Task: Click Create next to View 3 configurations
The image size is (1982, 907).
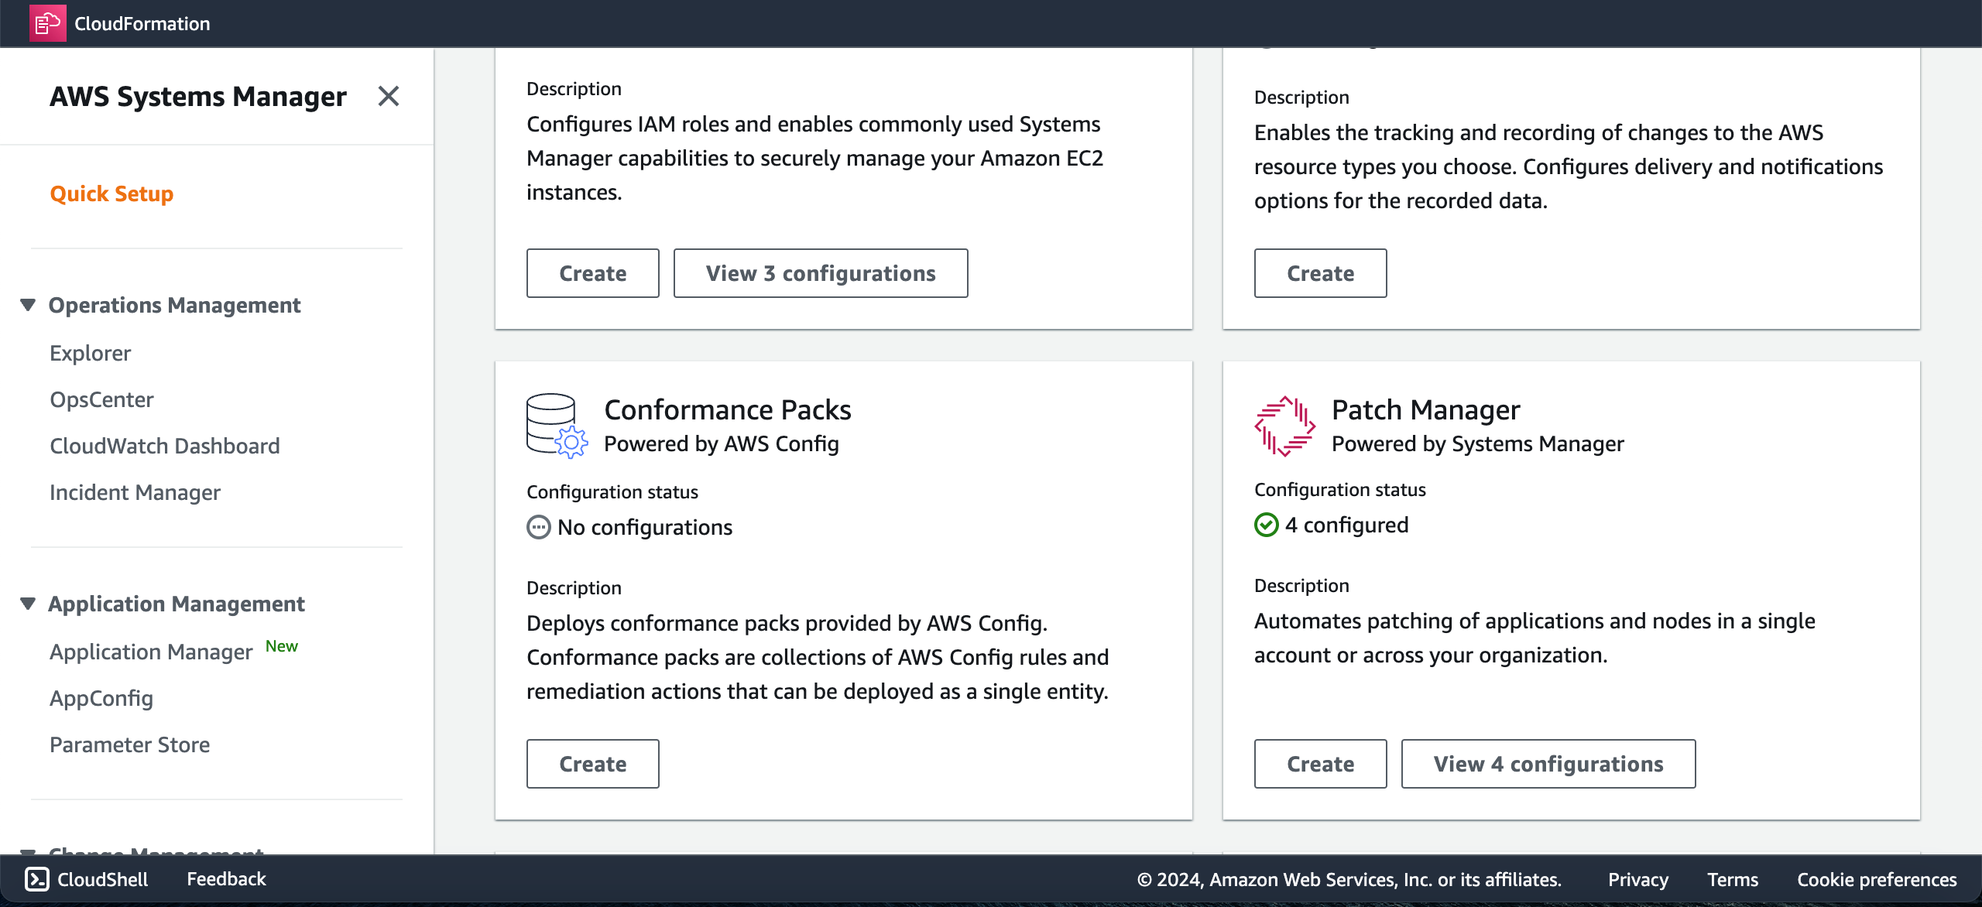Action: click(593, 273)
